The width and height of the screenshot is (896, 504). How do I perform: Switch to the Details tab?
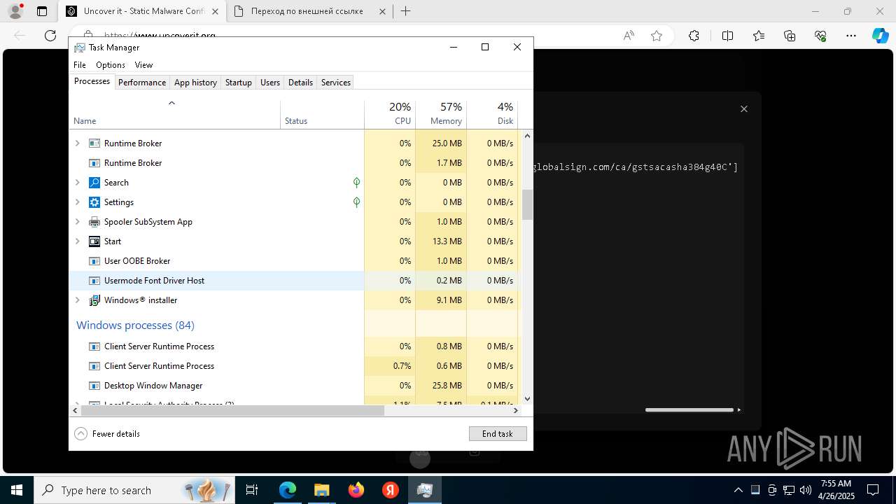point(300,82)
